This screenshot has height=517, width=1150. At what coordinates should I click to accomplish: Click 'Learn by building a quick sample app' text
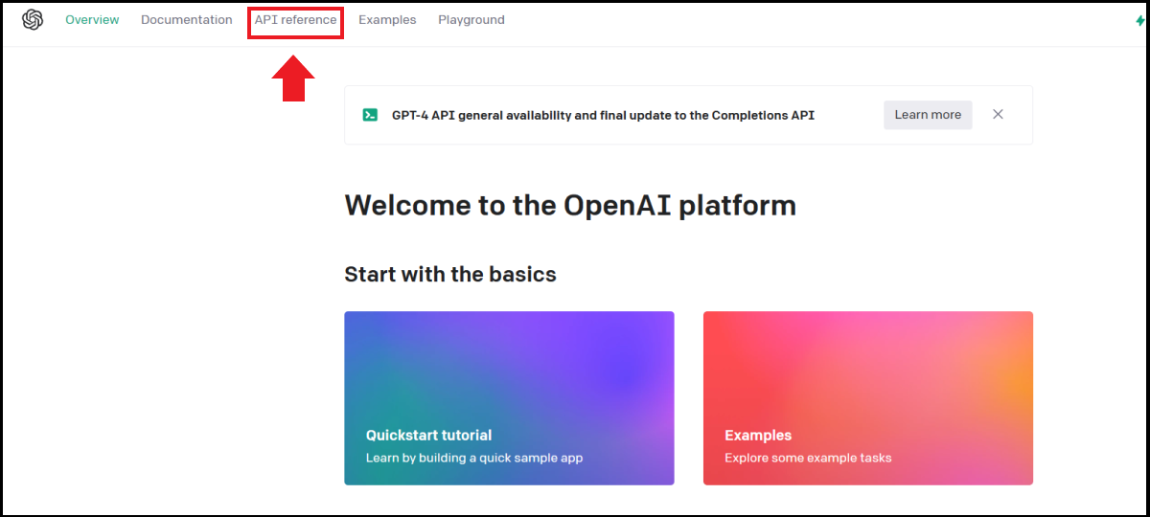474,458
